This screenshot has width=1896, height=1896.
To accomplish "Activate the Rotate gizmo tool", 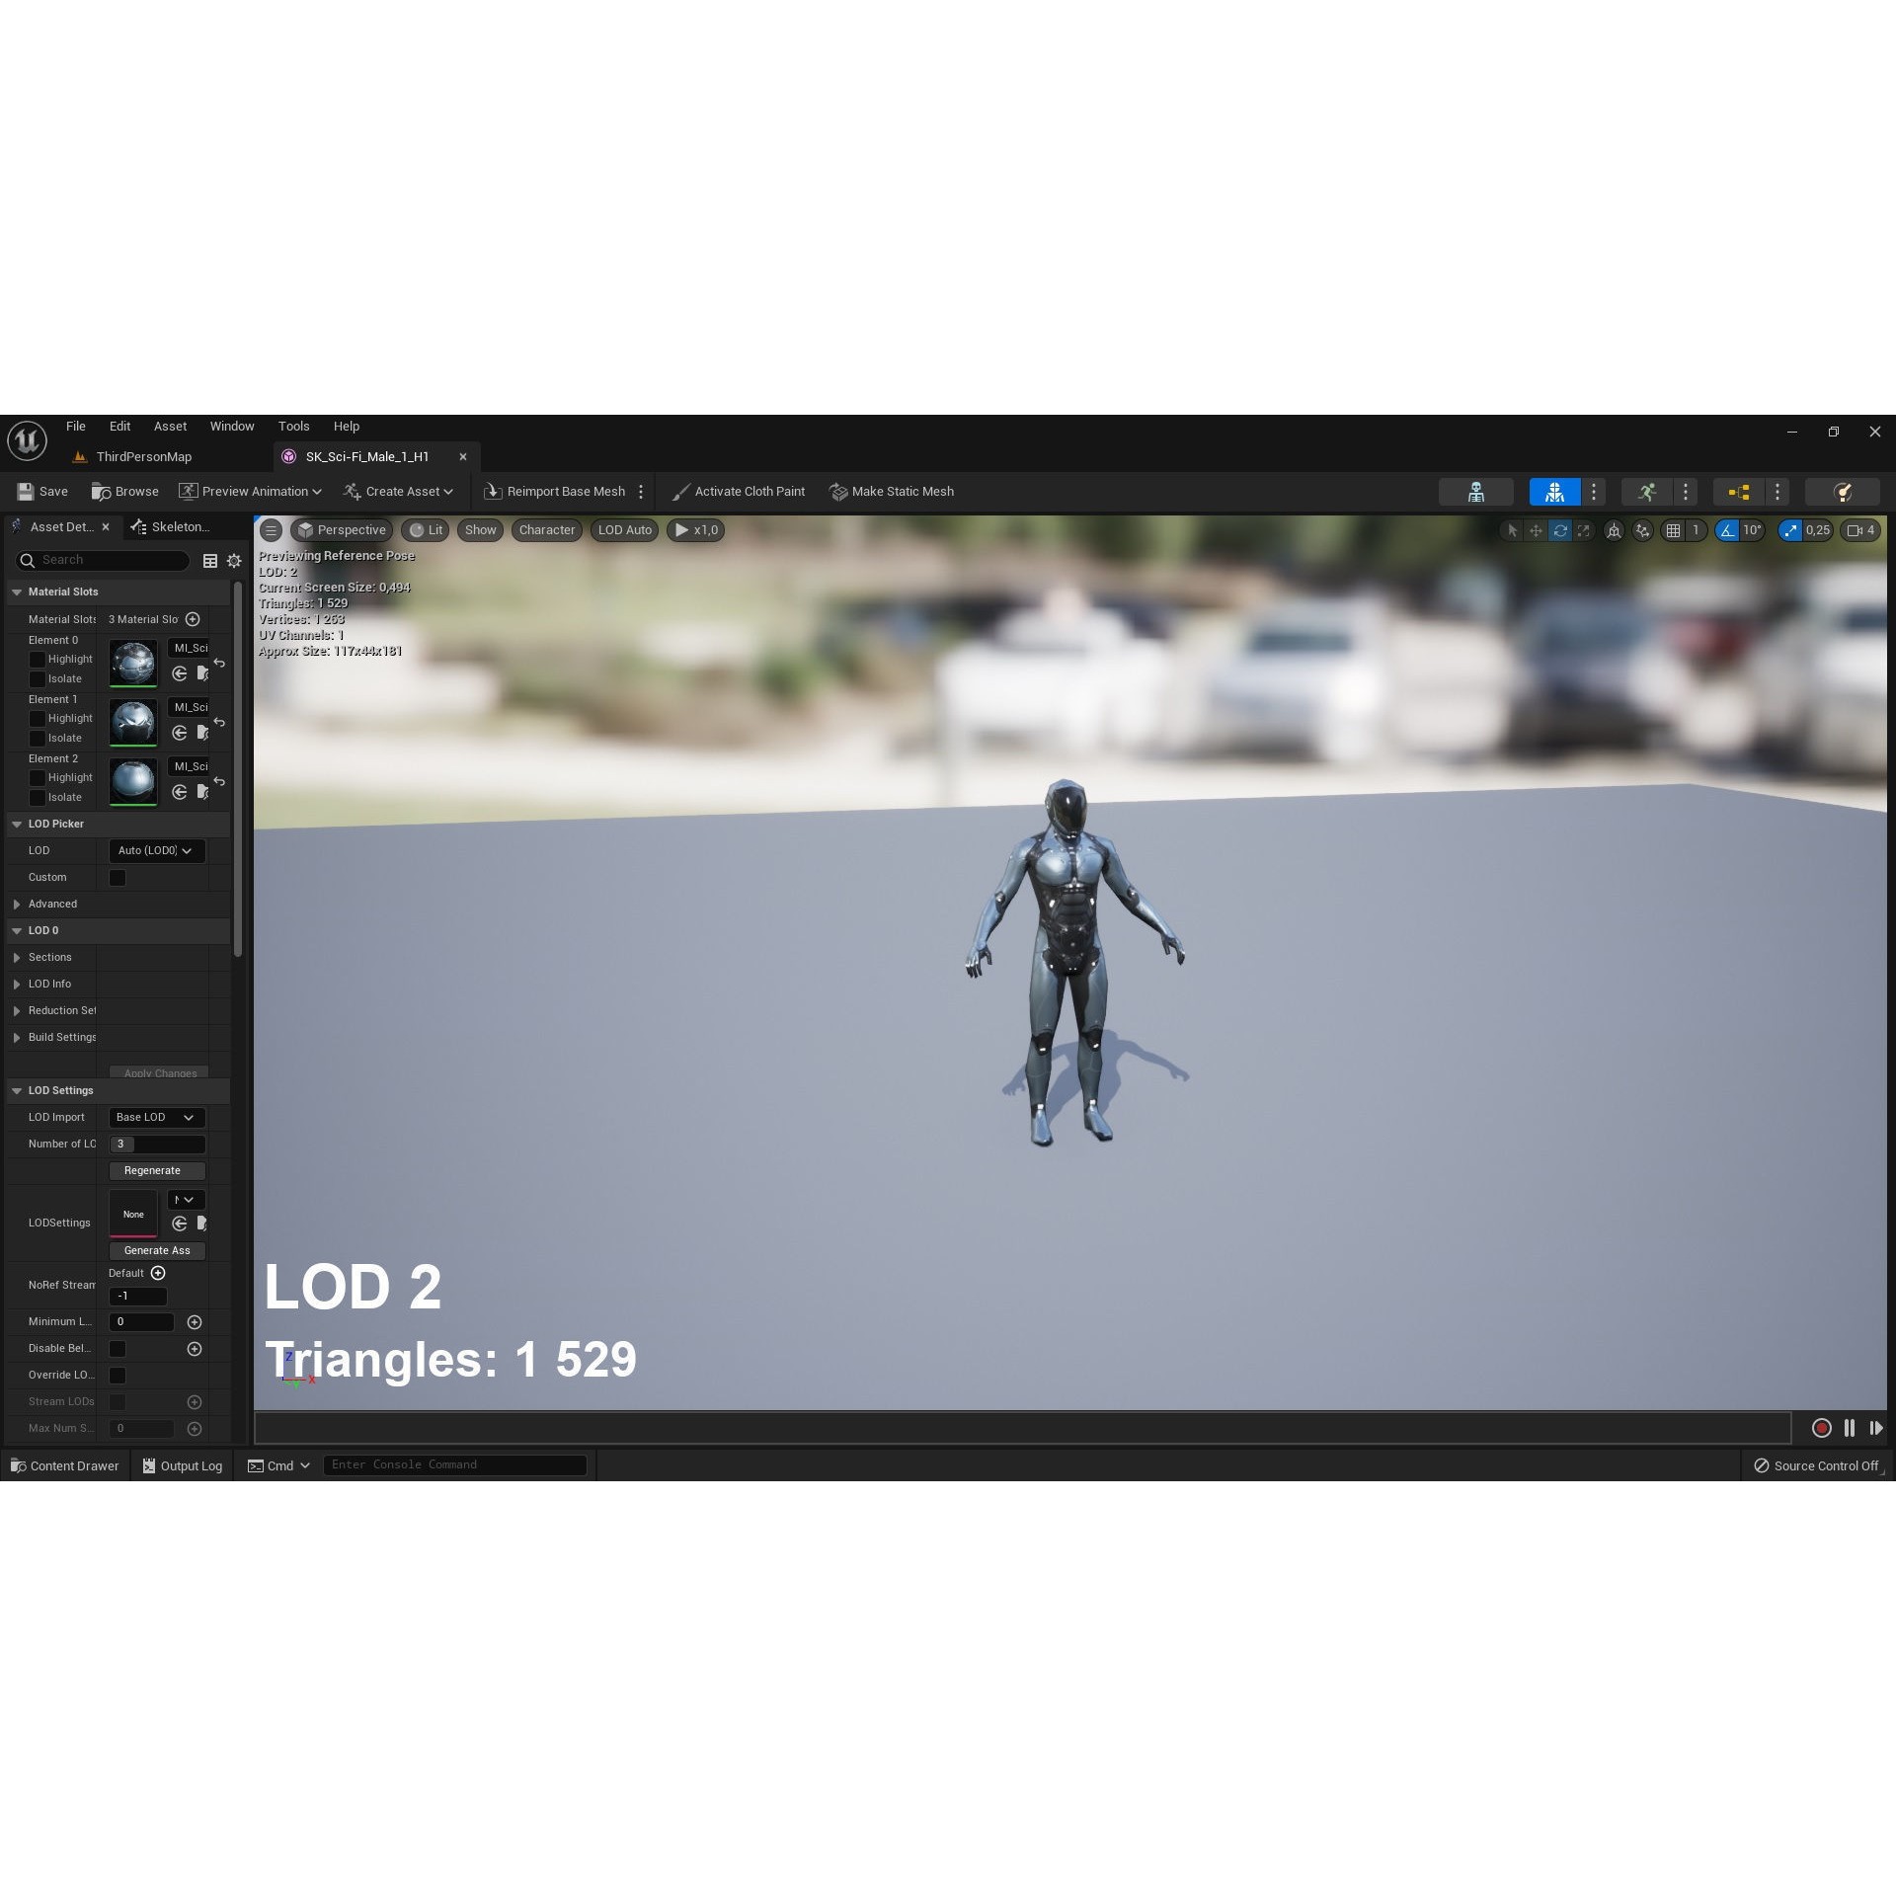I will tap(1560, 530).
